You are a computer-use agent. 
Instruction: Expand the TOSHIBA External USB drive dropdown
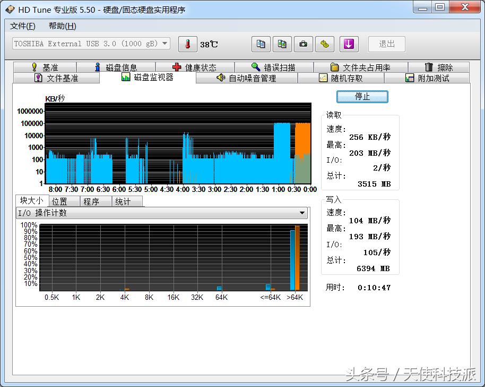pyautogui.click(x=164, y=44)
